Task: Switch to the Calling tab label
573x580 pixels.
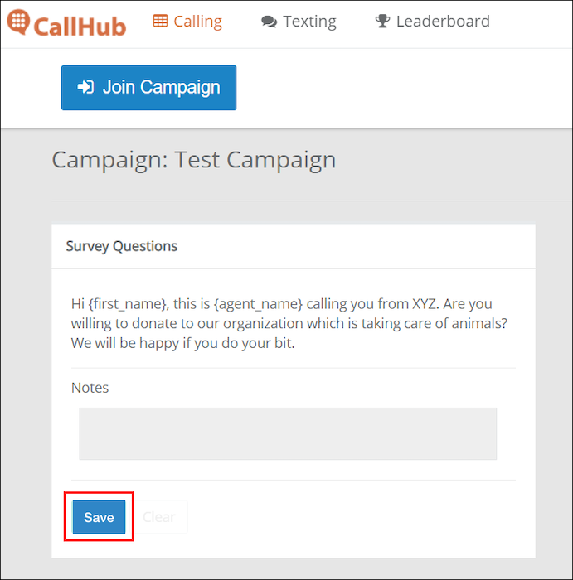Action: (x=197, y=22)
